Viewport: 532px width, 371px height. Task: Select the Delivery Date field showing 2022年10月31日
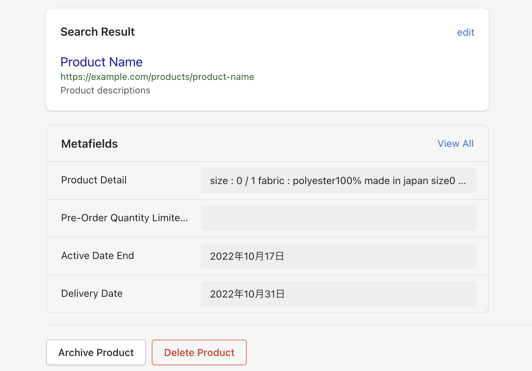338,294
